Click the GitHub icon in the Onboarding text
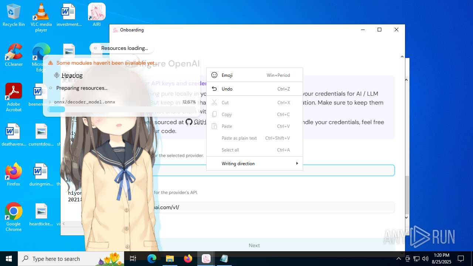The width and height of the screenshot is (473, 266). [189, 122]
